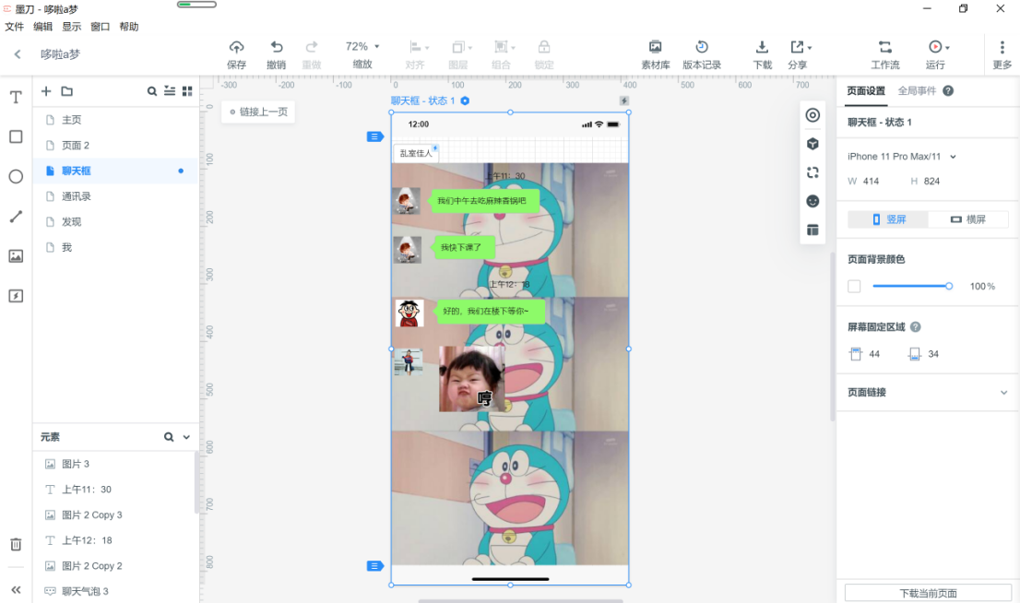Select the lightning hotspot tool

[16, 296]
